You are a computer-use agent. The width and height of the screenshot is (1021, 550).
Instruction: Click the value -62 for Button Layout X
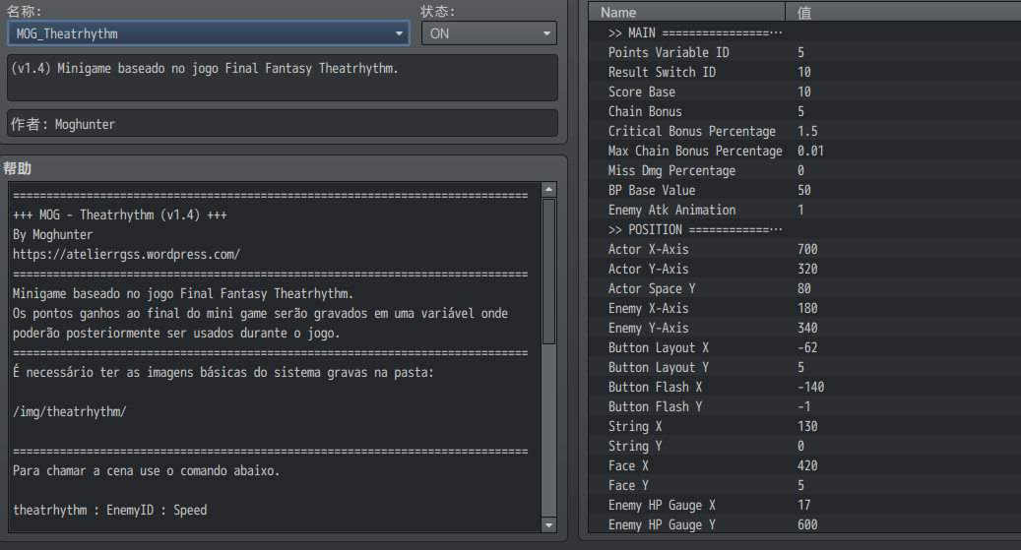(x=807, y=347)
